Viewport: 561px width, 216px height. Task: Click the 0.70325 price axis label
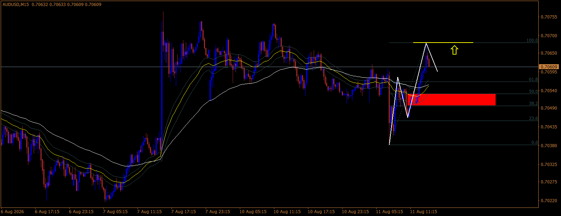point(549,165)
